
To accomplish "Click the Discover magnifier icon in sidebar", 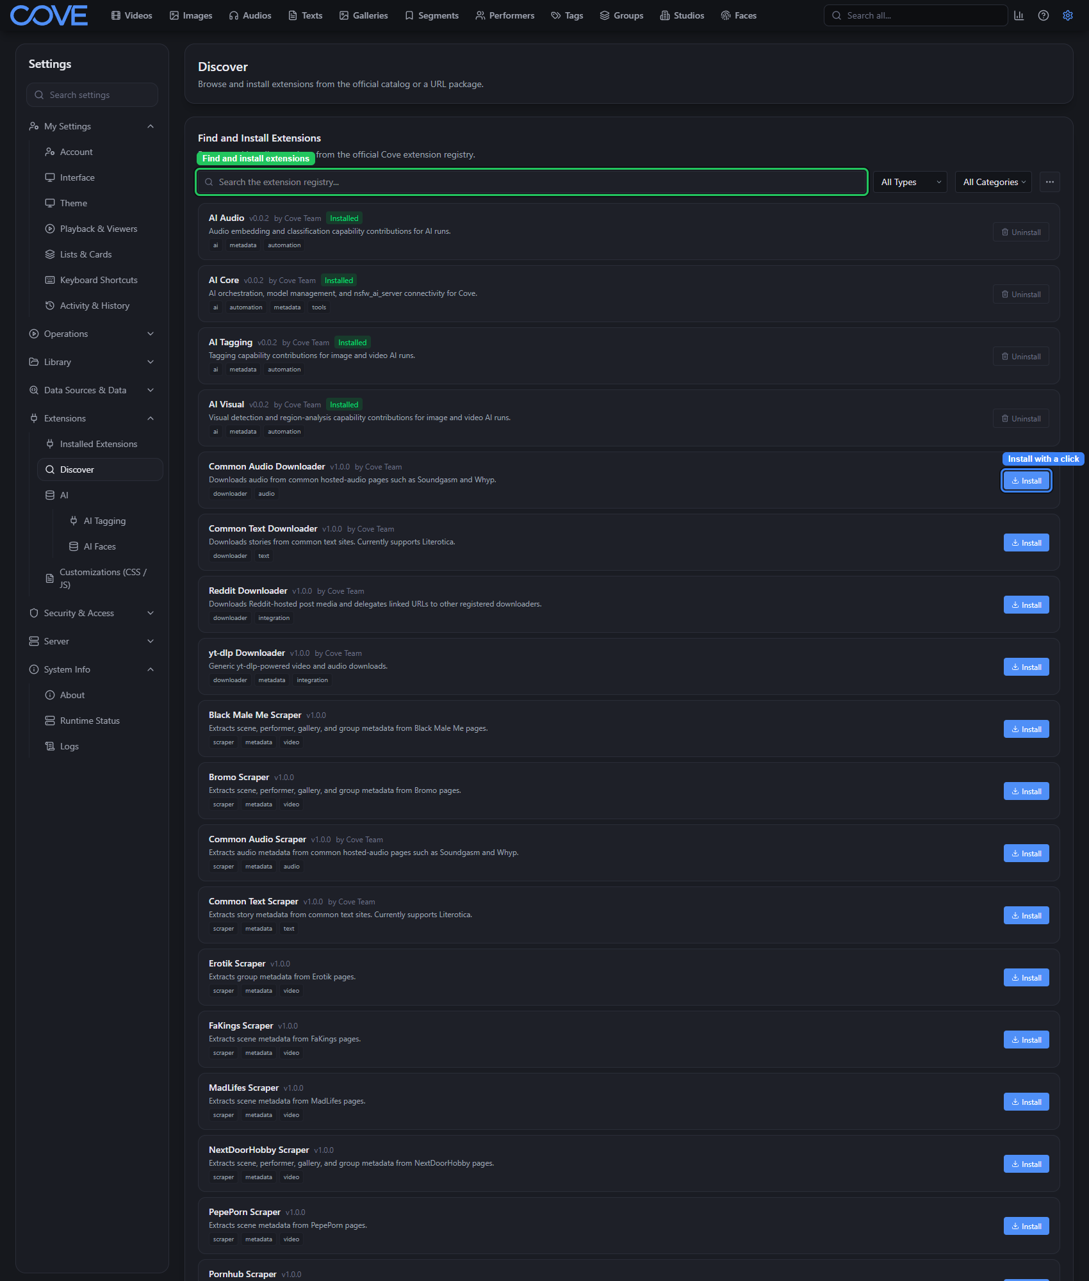I will point(50,469).
